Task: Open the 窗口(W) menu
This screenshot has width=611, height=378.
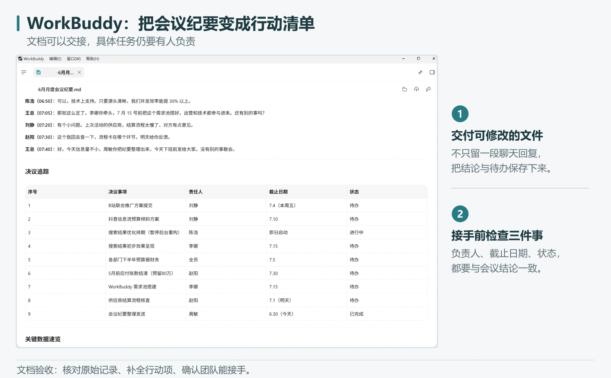Action: [74, 59]
